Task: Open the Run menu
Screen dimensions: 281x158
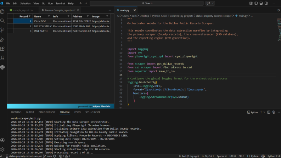Action: (x=50, y=3)
